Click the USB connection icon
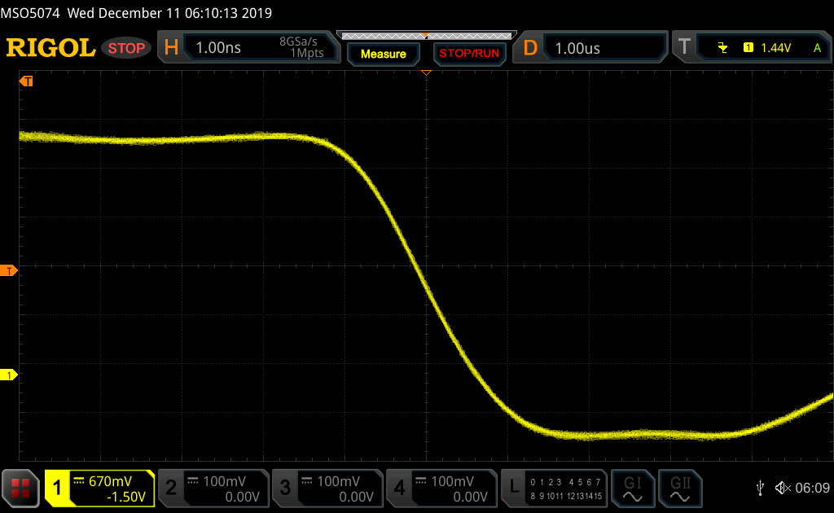834x513 pixels. coord(760,488)
